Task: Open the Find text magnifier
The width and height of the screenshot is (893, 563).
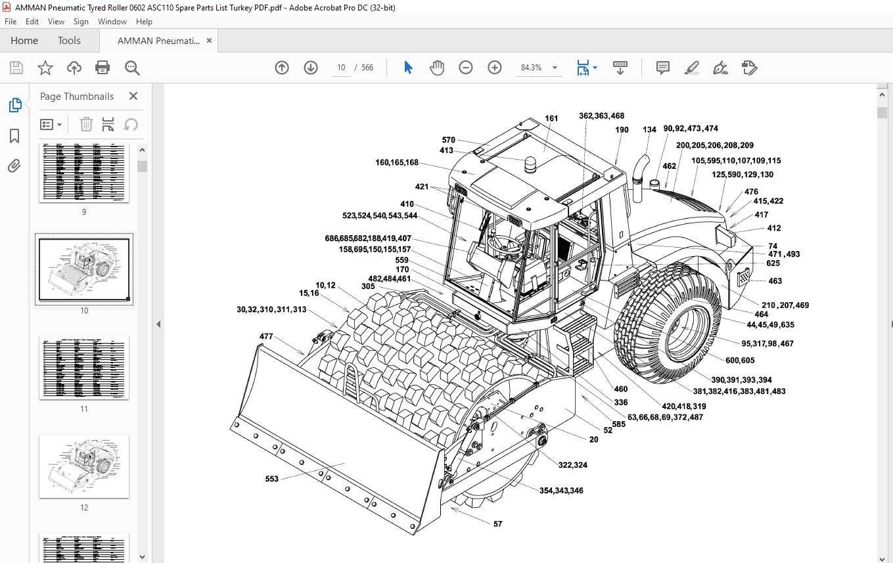Action: (x=132, y=68)
